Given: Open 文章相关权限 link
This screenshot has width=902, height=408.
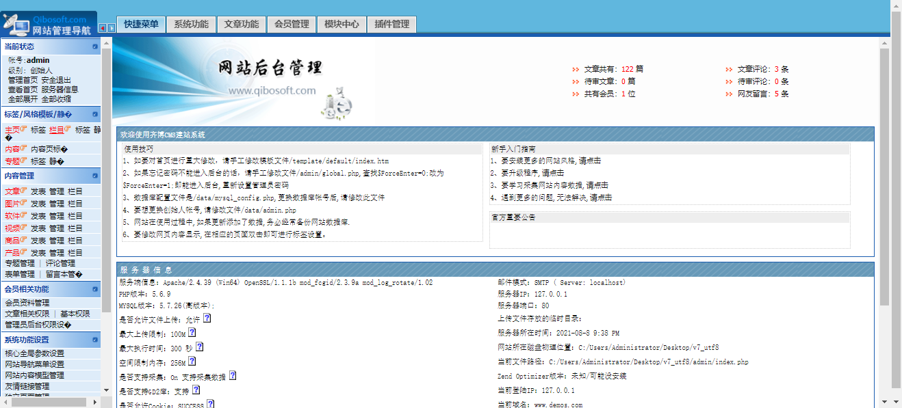Looking at the screenshot, I should coord(27,314).
